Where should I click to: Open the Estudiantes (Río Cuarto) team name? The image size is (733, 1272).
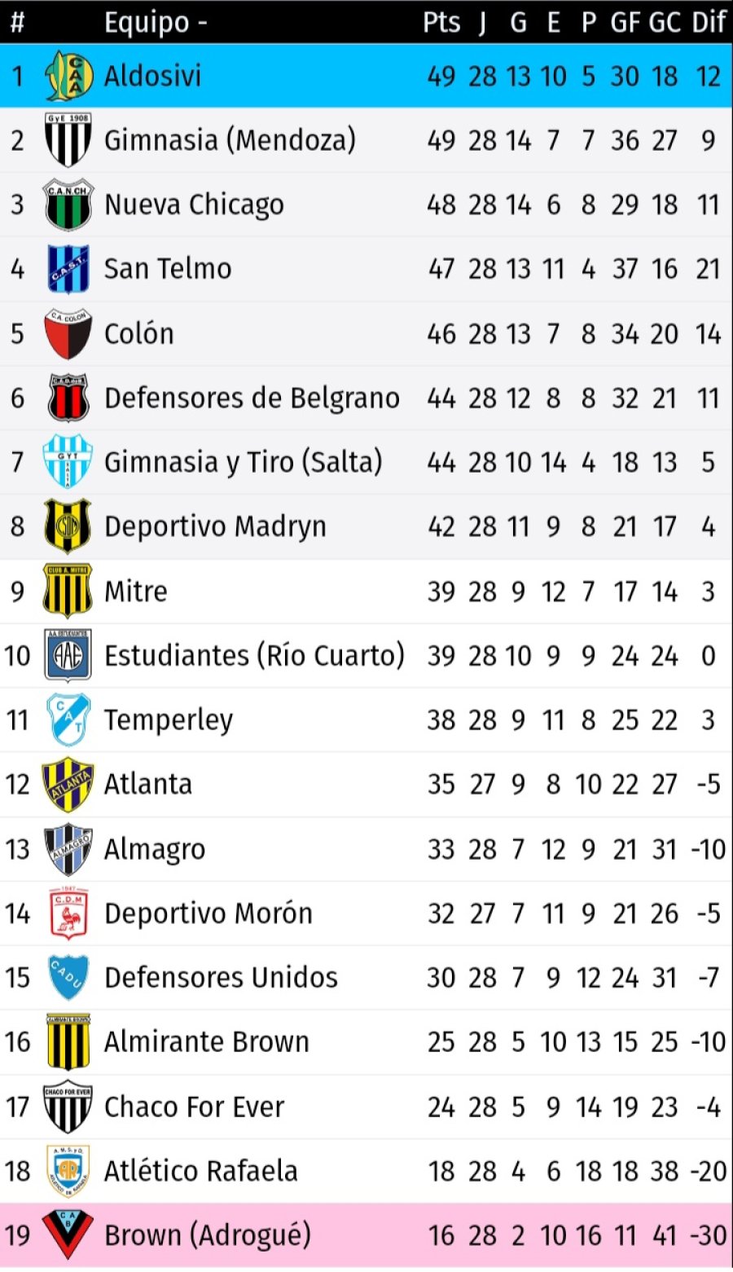point(254,655)
